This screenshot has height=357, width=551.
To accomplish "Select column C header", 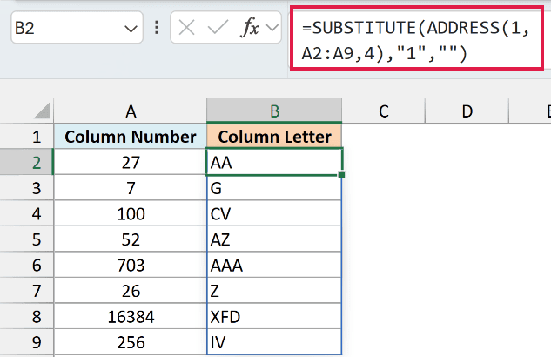I will pos(383,111).
